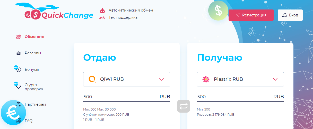
Task: Go to the FAQ menu item
Action: 29,121
